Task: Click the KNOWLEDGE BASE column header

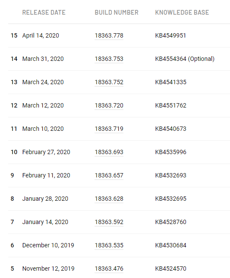Action: click(182, 13)
